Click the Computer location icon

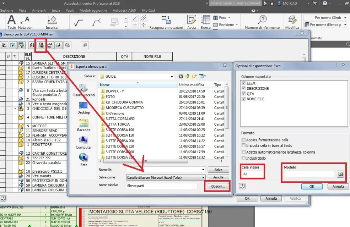84,143
